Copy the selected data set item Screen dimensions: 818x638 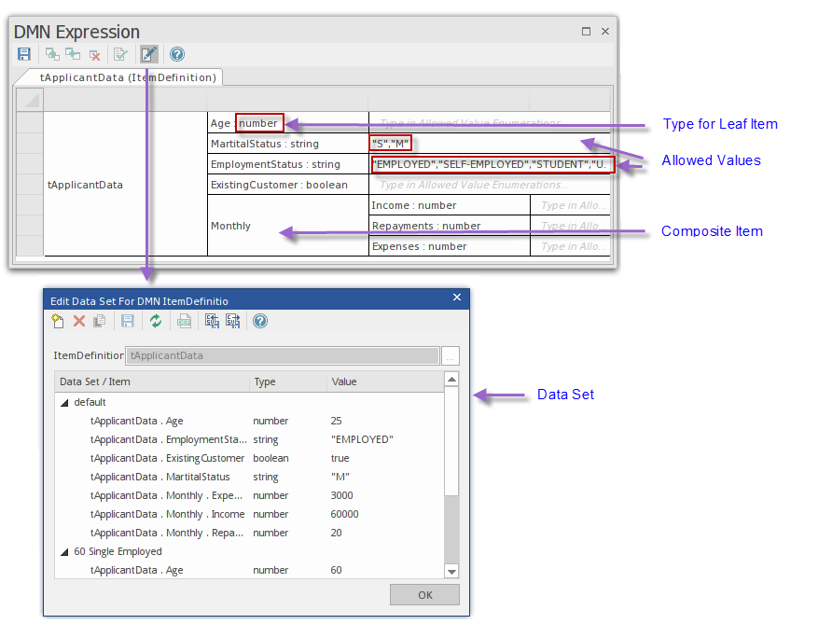(x=99, y=321)
